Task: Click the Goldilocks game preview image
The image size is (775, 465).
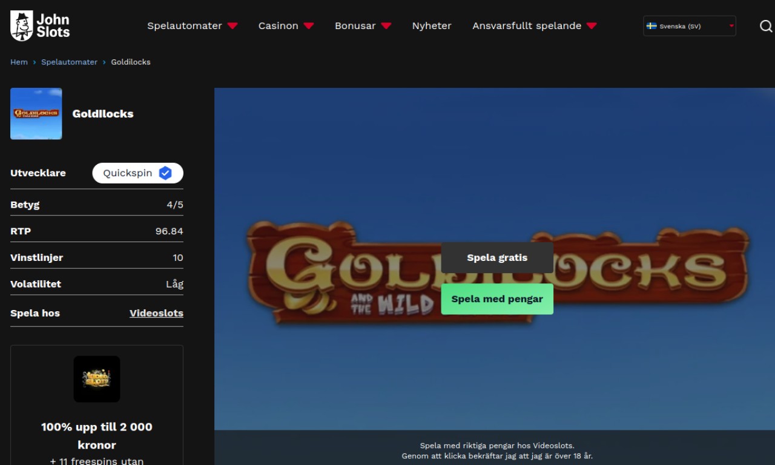Action: point(495,259)
